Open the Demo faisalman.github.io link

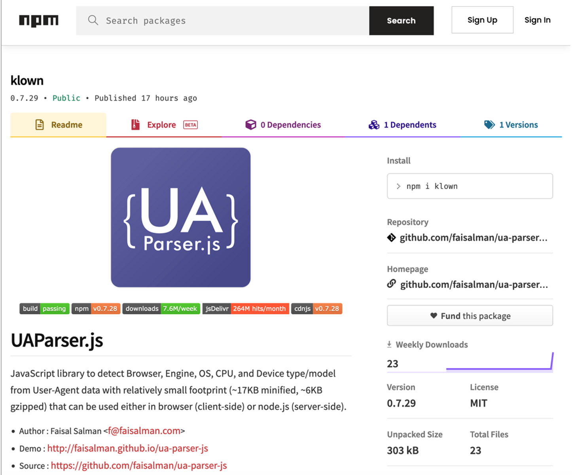(127, 448)
